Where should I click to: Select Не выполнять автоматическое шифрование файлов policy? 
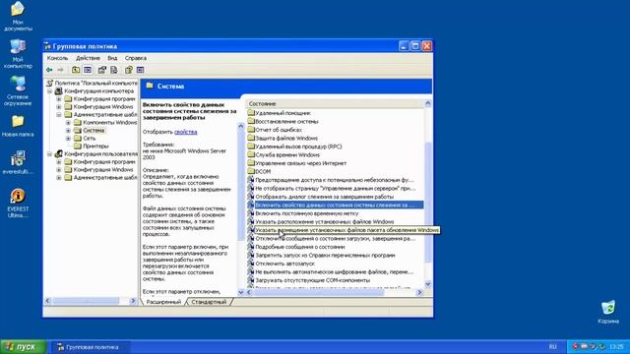click(x=331, y=272)
